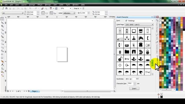Select the Freehand curve tool
The image size is (185, 104).
pos(2,33)
